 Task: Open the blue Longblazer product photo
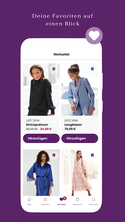tap(80, 89)
